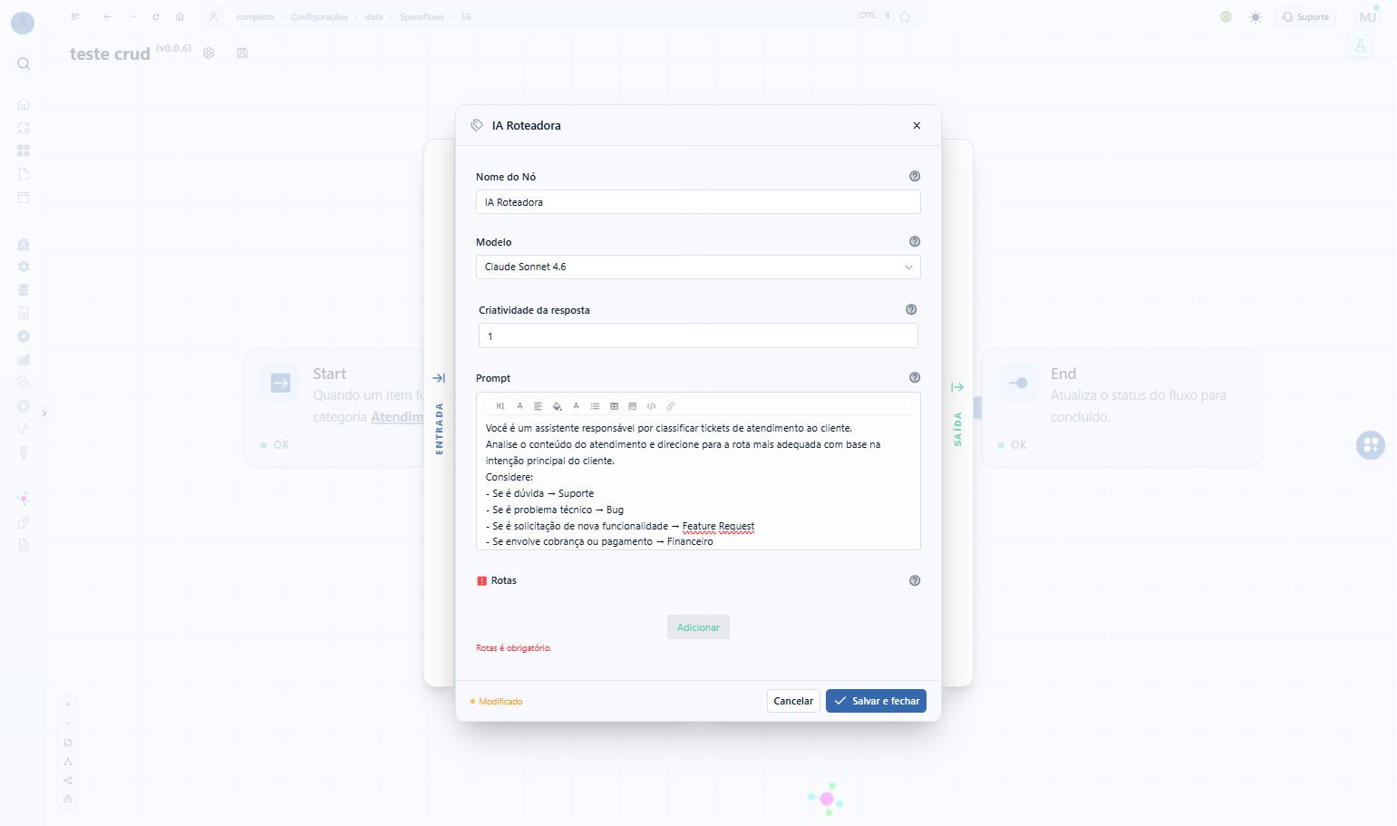The image size is (1397, 826).
Task: Insert image in prompt editor
Action: coord(632,406)
